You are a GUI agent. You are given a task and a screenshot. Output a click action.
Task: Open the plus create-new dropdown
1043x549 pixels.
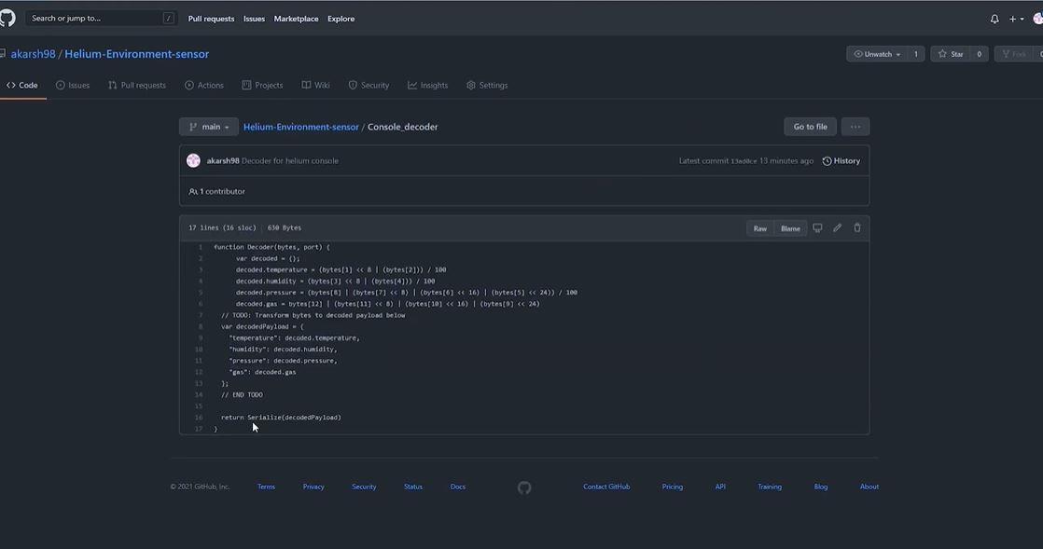(1016, 19)
